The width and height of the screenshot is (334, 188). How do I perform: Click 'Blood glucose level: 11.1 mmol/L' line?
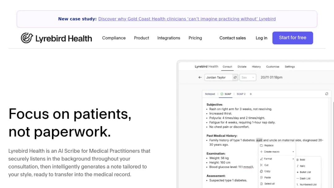[232, 167]
